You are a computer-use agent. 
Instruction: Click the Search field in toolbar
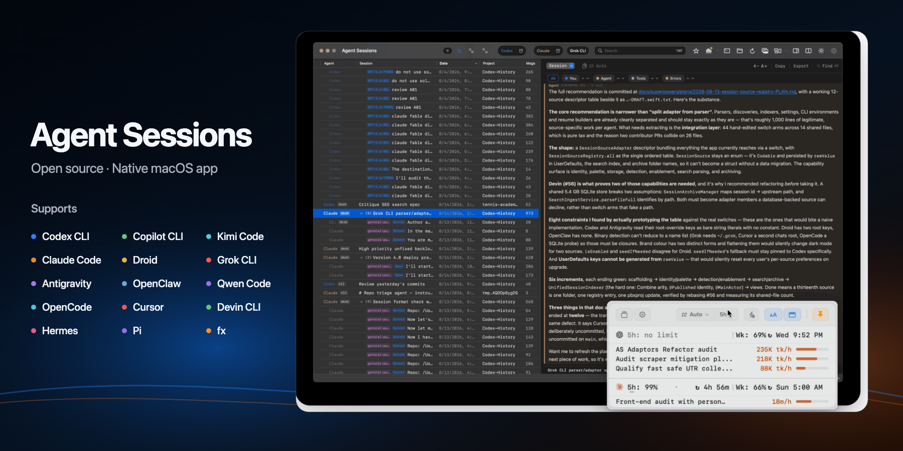pos(640,51)
